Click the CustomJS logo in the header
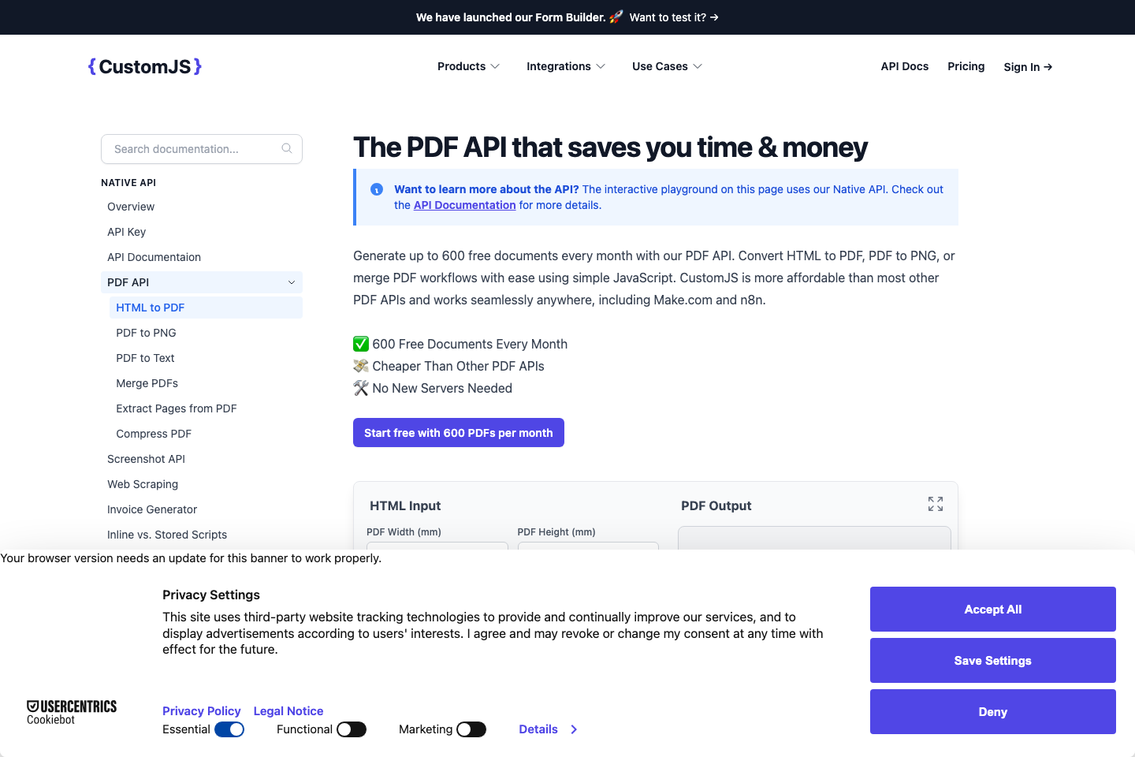The width and height of the screenshot is (1135, 757). pos(144,66)
